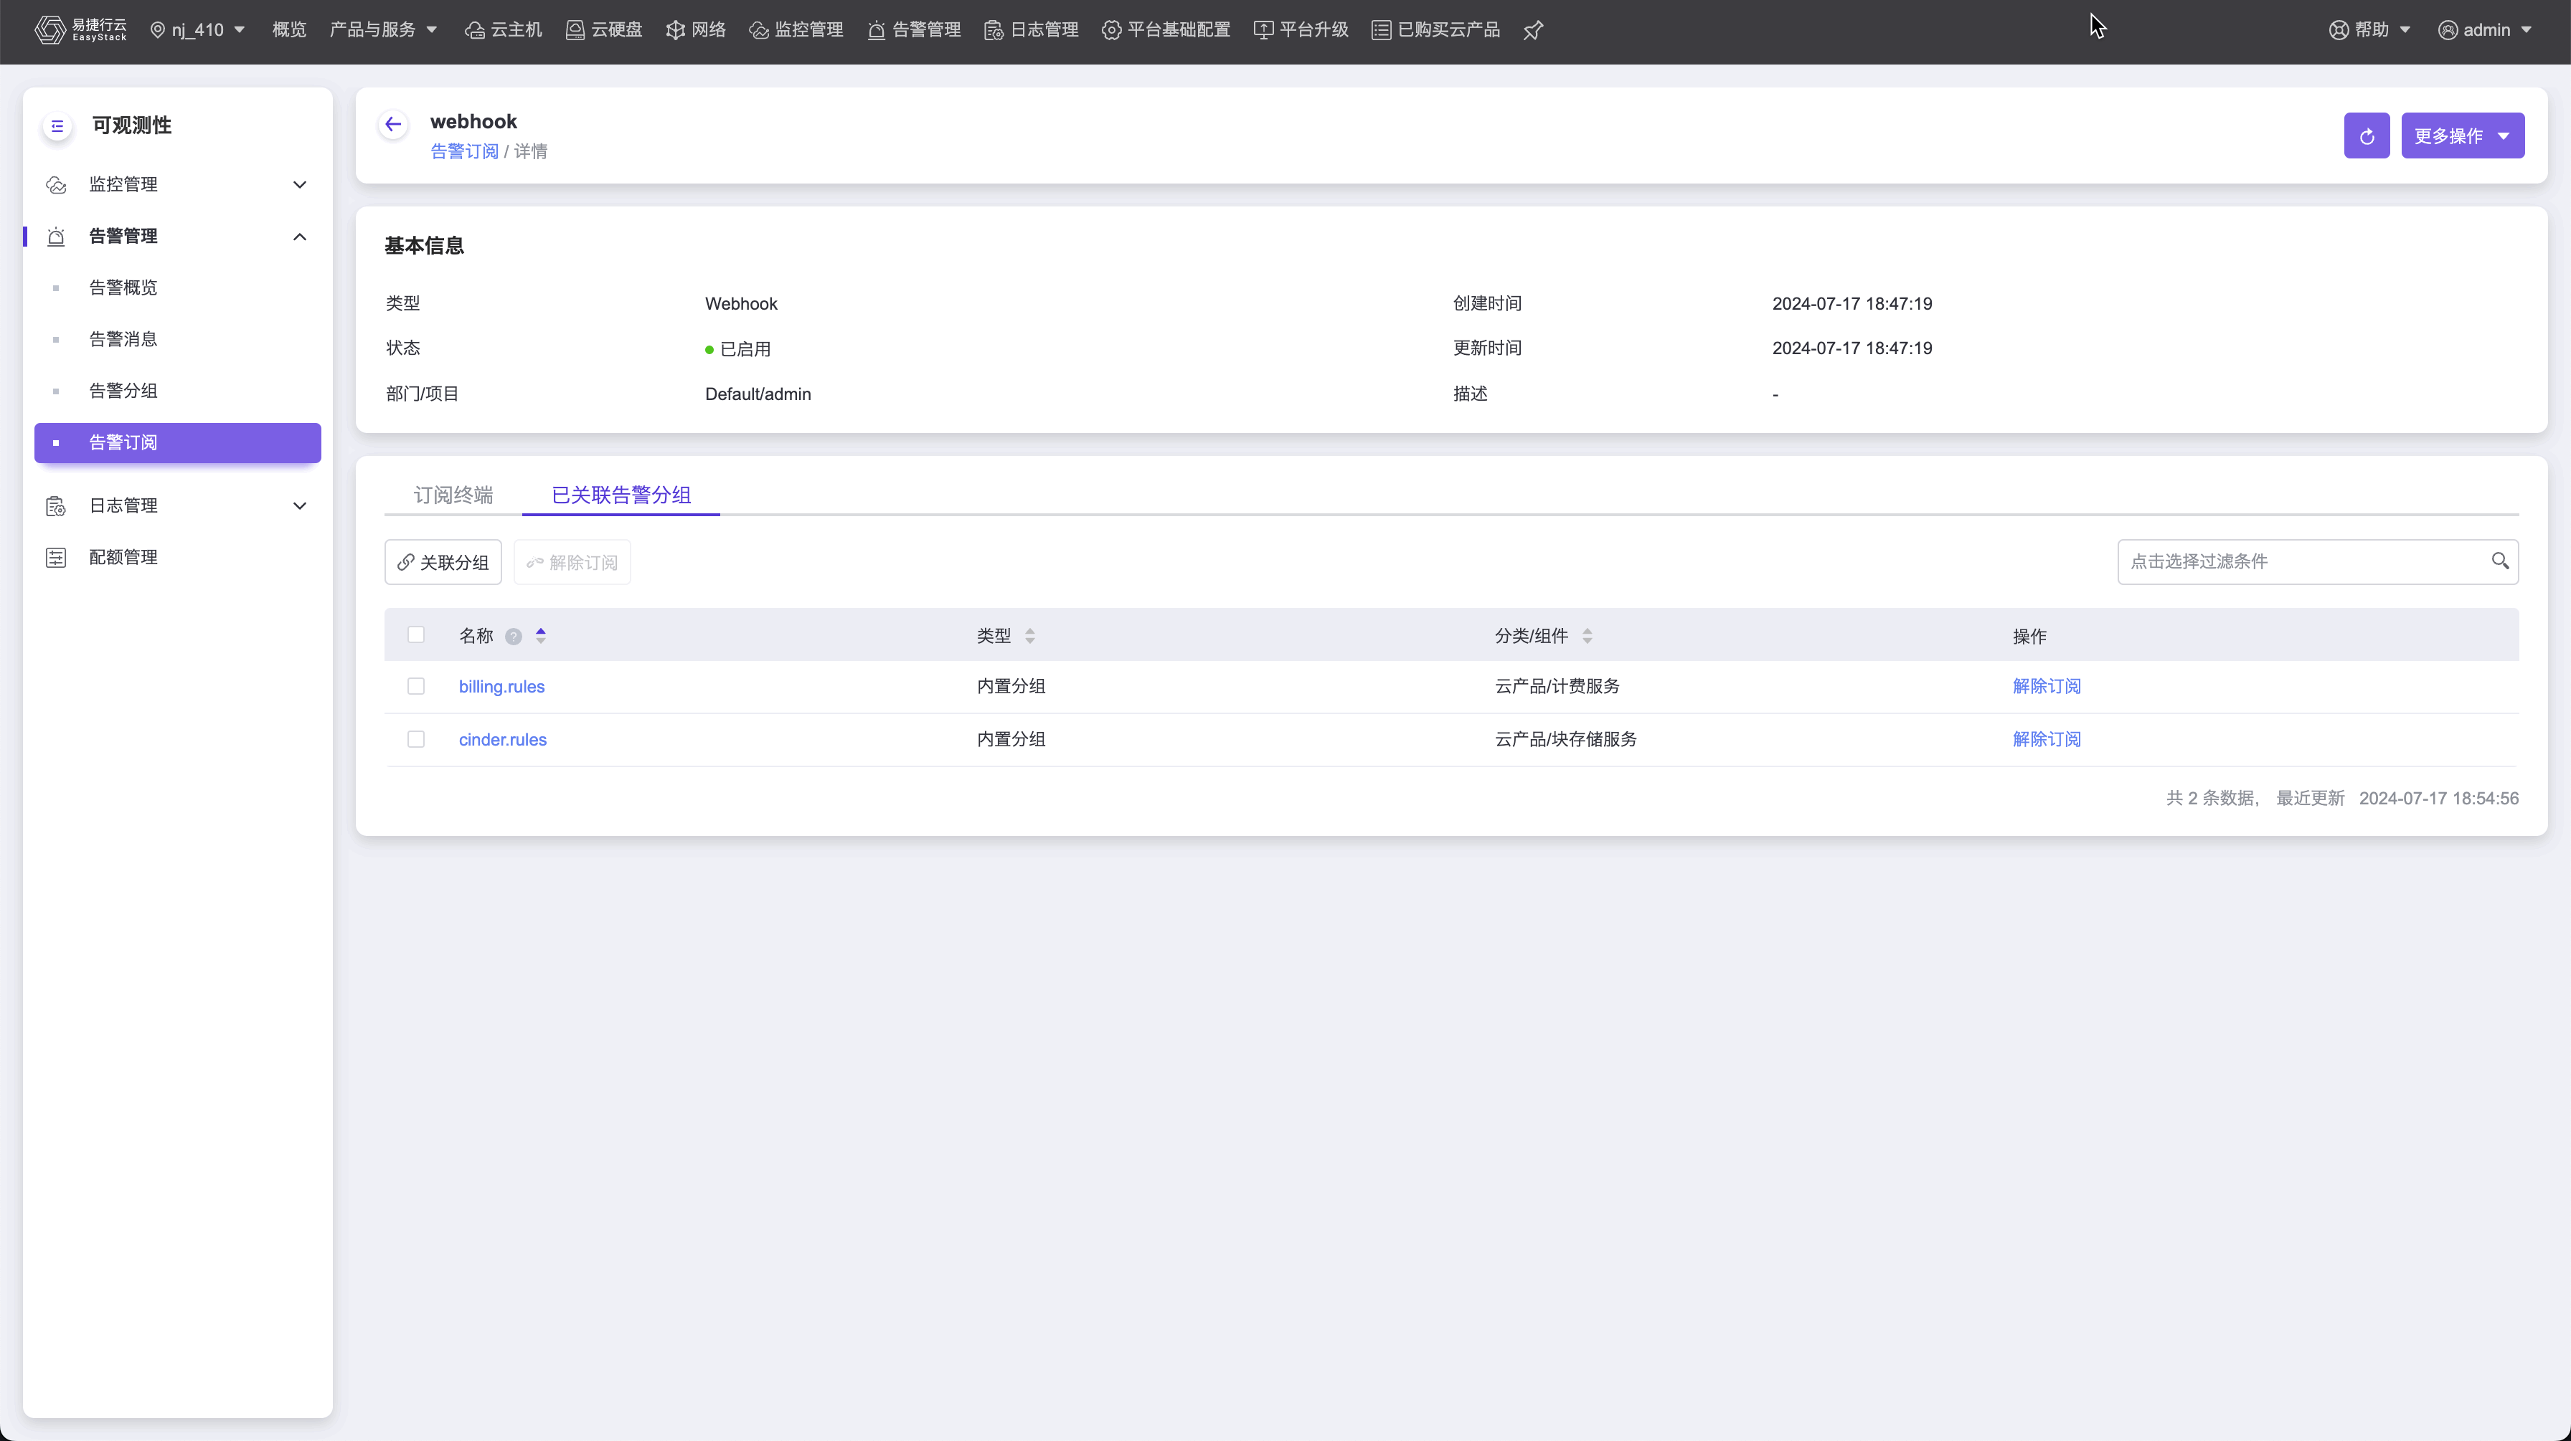This screenshot has height=1441, width=2571.
Task: Switch to the 订阅终端 tab
Action: click(453, 495)
